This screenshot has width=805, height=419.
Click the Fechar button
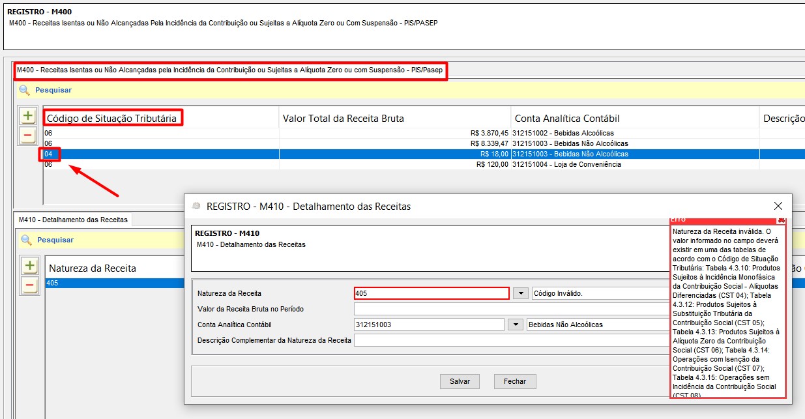515,381
